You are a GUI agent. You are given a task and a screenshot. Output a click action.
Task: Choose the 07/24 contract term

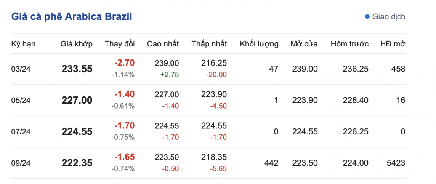pos(21,132)
